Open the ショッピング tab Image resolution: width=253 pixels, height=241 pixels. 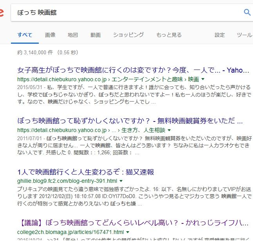pos(128,35)
